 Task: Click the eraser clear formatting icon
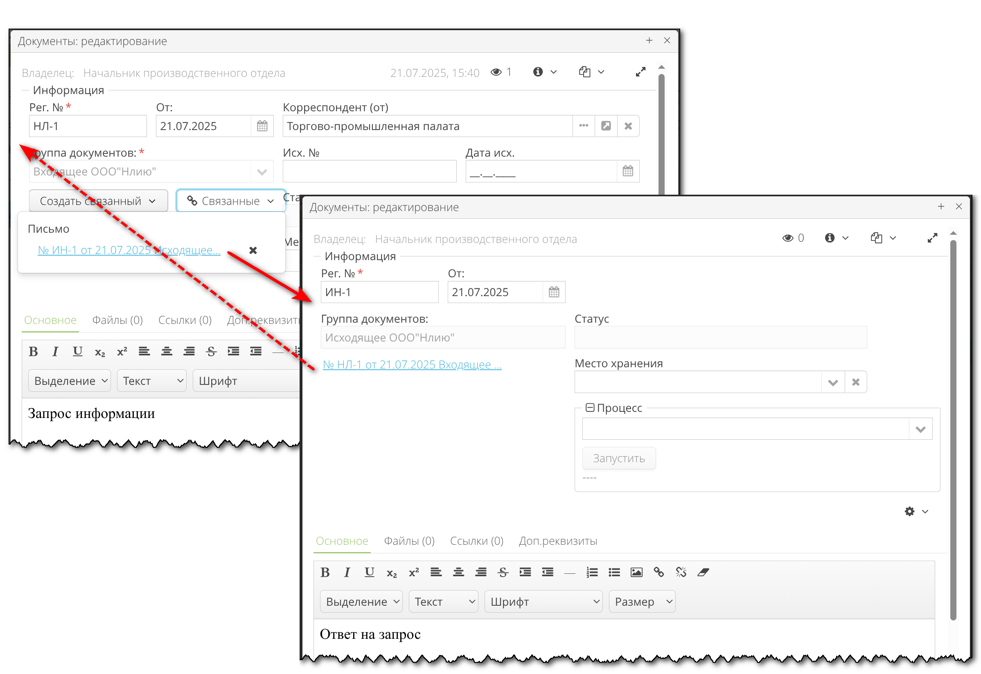coord(703,572)
